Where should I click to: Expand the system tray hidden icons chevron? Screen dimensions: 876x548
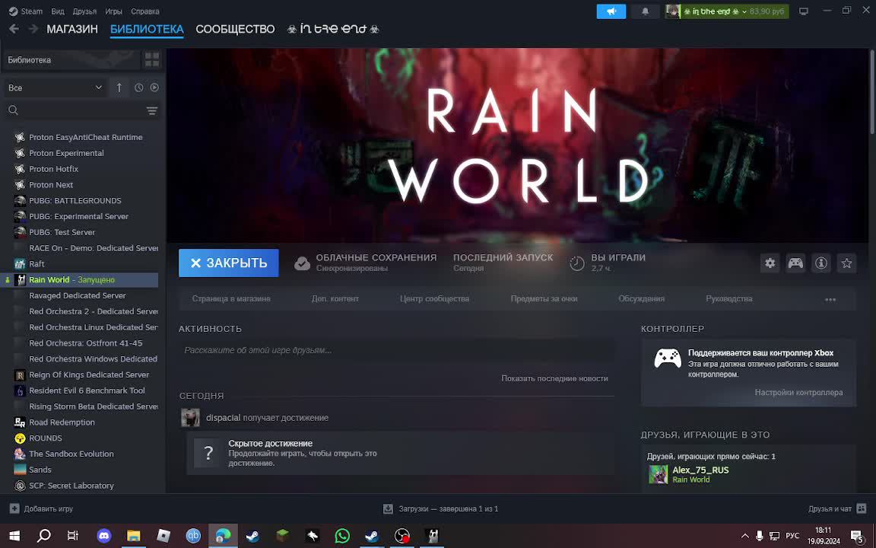coord(744,536)
